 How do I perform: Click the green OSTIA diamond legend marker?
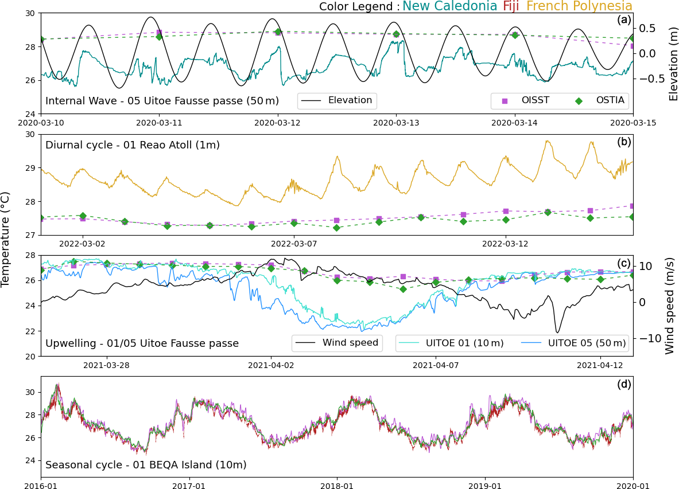pos(579,101)
